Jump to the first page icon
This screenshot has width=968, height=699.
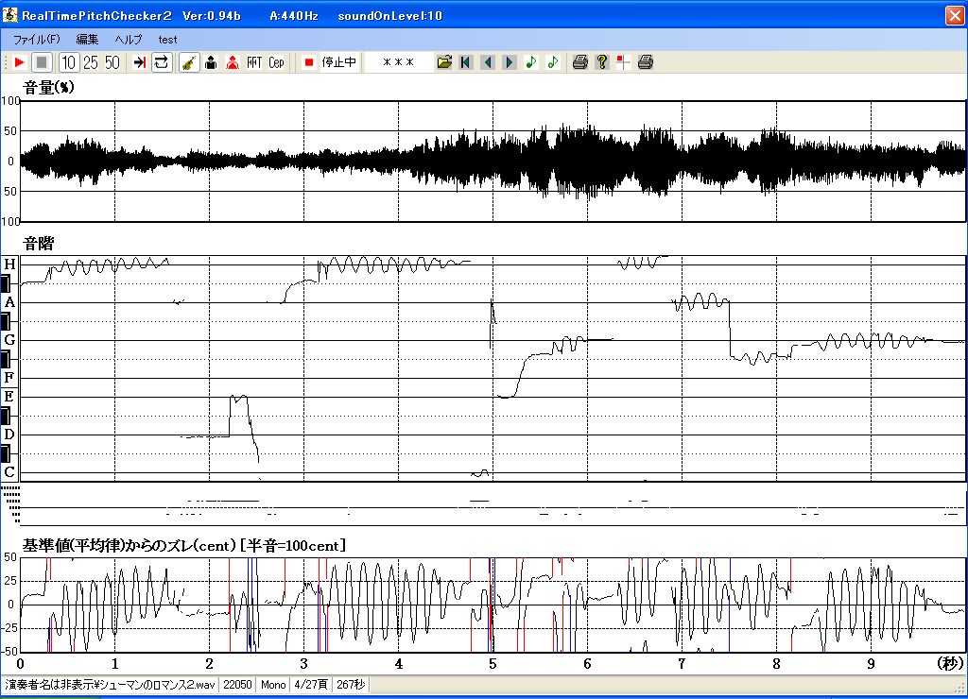(x=466, y=62)
